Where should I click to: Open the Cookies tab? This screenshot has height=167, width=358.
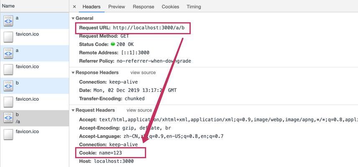point(170,7)
